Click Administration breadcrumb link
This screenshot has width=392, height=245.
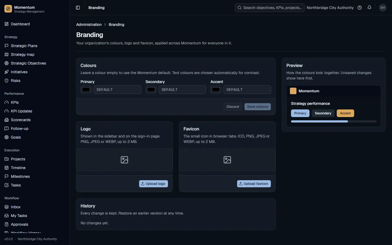point(89,24)
